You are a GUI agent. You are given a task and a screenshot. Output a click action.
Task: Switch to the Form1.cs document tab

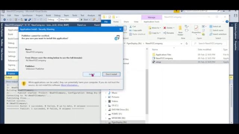point(81,25)
